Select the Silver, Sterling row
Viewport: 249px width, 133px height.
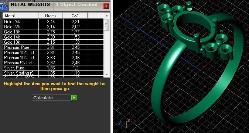53,73
